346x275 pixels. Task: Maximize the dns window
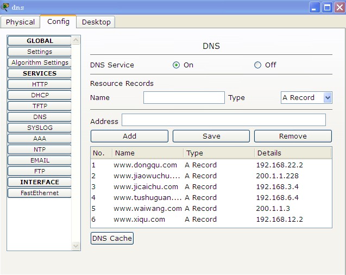[326, 7]
